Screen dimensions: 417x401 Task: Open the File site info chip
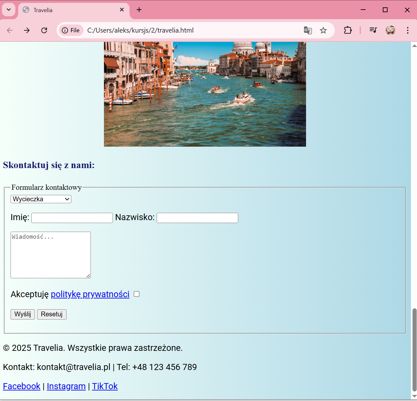coord(71,30)
